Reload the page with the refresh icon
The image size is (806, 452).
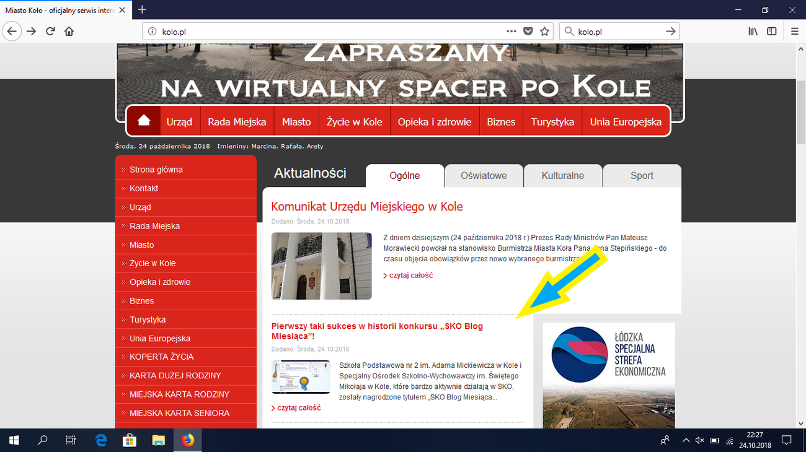coord(50,31)
